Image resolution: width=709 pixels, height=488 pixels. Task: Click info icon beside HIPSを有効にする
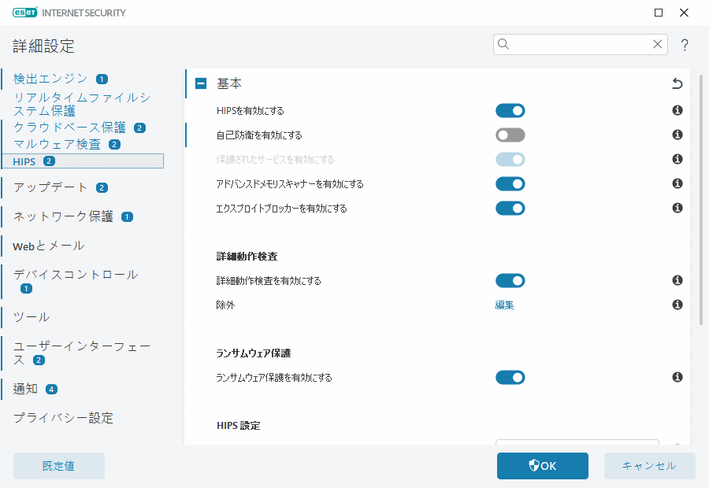click(x=677, y=111)
